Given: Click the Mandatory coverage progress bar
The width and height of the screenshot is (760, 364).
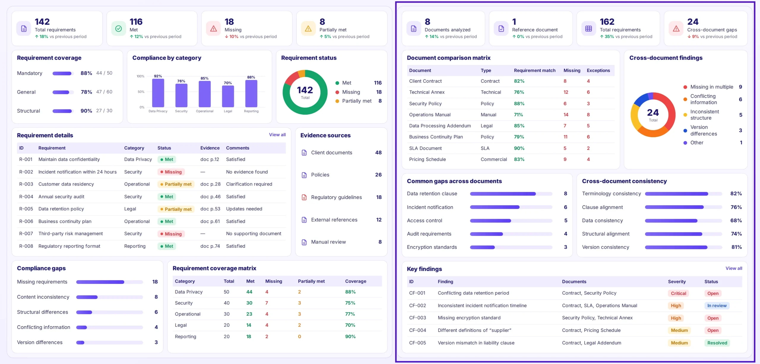Looking at the screenshot, I should (x=63, y=73).
